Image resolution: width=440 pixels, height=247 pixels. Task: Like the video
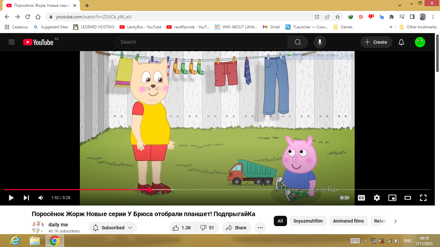click(x=182, y=228)
